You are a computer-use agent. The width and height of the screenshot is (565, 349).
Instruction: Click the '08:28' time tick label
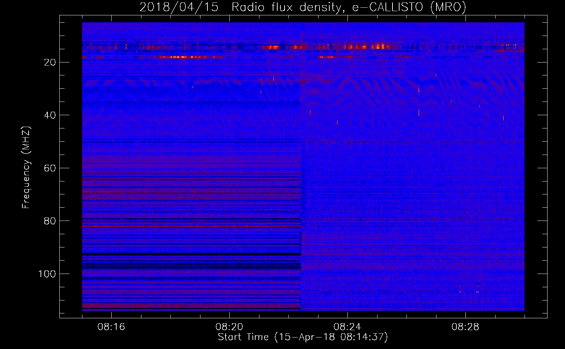pos(465,327)
